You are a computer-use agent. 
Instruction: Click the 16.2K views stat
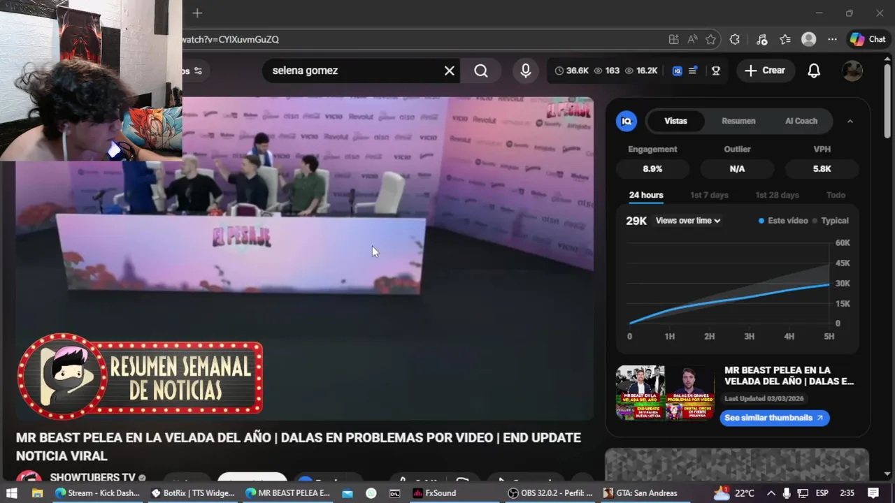pos(641,71)
